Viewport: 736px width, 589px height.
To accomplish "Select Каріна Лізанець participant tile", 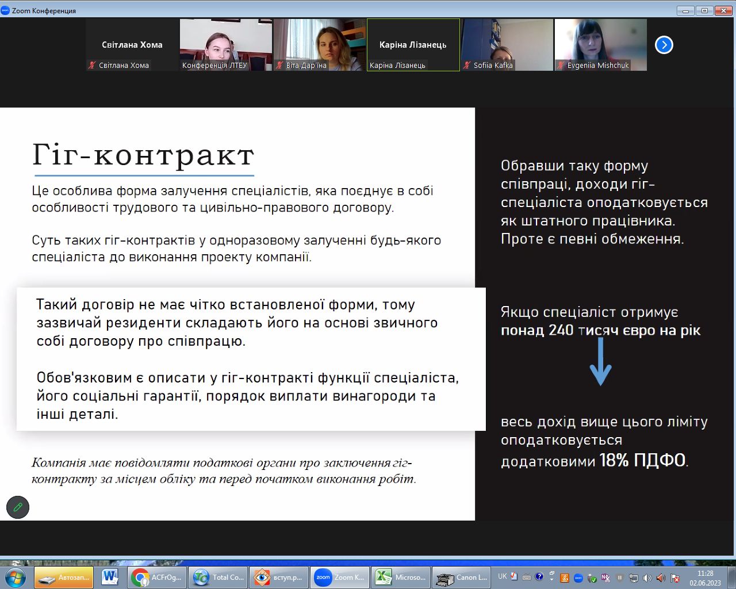I will pos(413,45).
